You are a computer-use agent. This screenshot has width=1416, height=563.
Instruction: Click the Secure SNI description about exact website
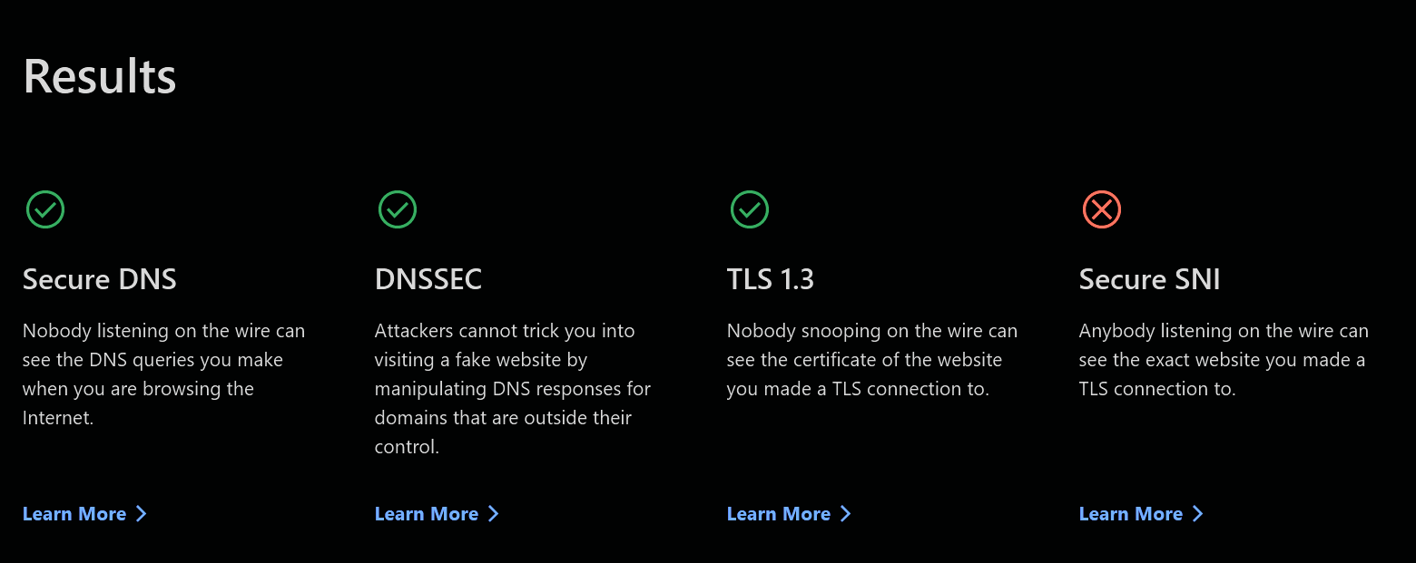point(1223,360)
